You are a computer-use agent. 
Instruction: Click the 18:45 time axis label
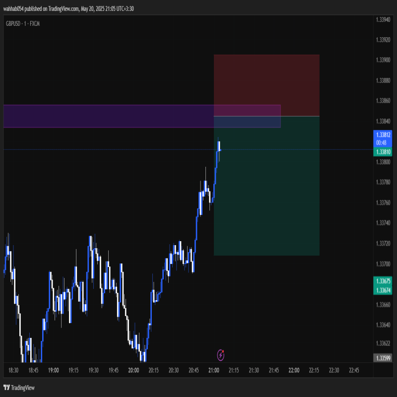[33, 370]
